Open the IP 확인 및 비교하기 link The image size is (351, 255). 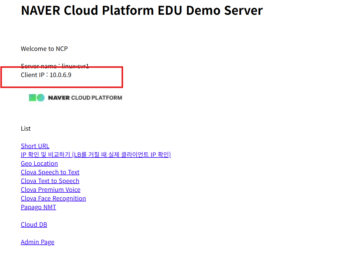click(x=96, y=155)
